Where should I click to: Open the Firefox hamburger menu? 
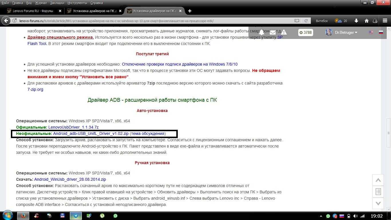point(385,21)
